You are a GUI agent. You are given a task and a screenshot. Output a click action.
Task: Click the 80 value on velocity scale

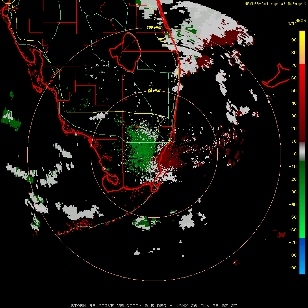click(294, 52)
